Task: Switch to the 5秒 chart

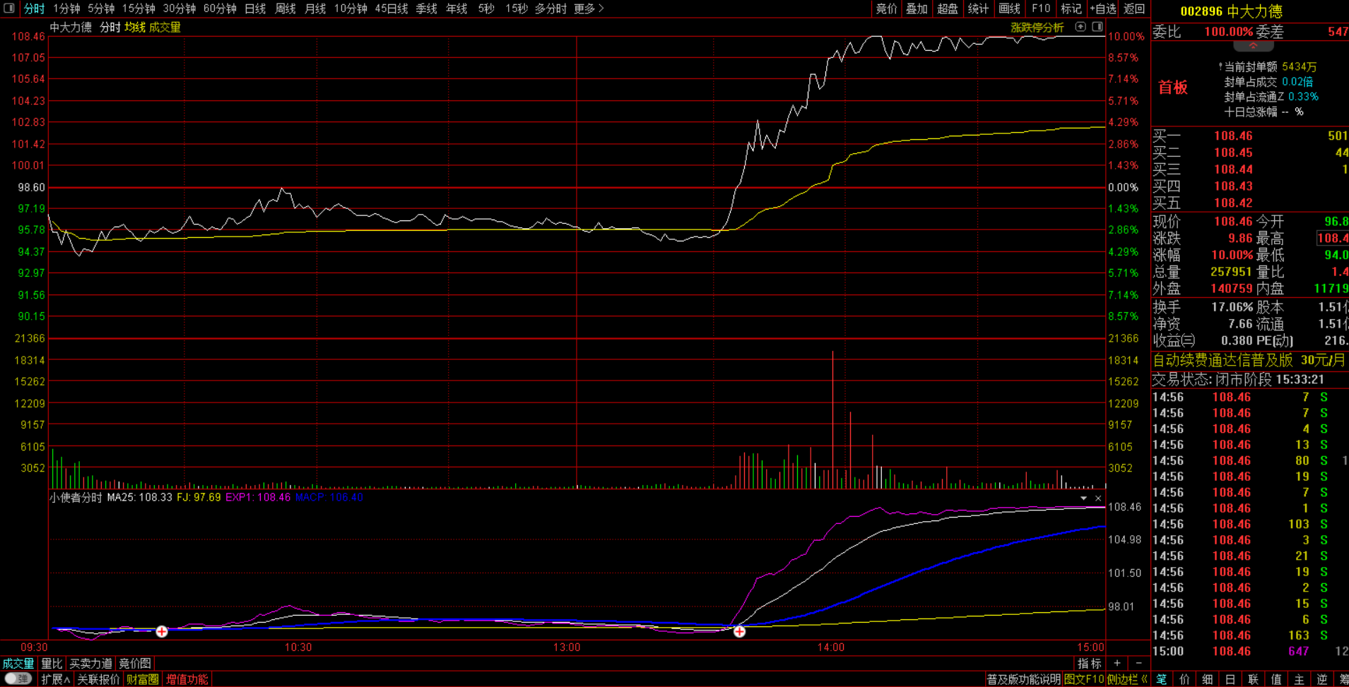Action: click(486, 8)
